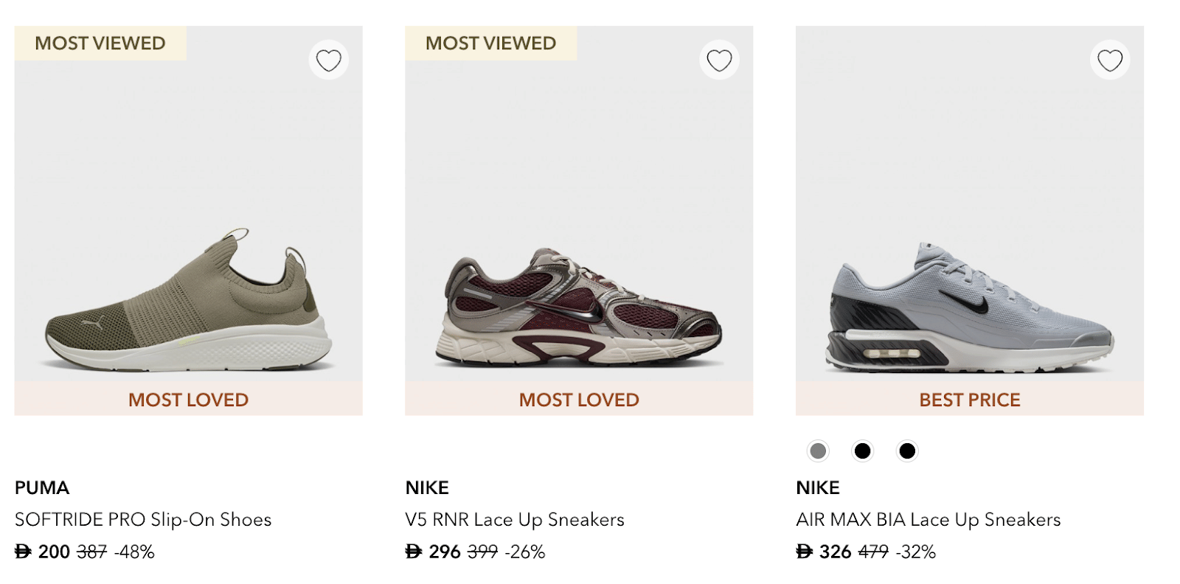Select the grey color swatch
This screenshot has width=1180, height=584.
(x=818, y=451)
